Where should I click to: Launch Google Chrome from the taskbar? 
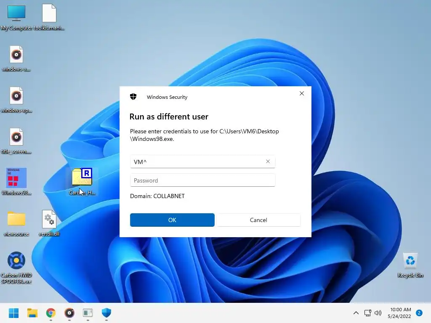click(51, 313)
